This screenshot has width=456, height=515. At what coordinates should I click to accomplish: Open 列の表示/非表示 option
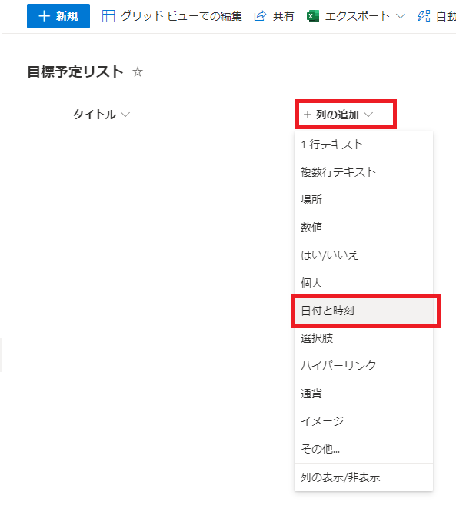point(364,477)
